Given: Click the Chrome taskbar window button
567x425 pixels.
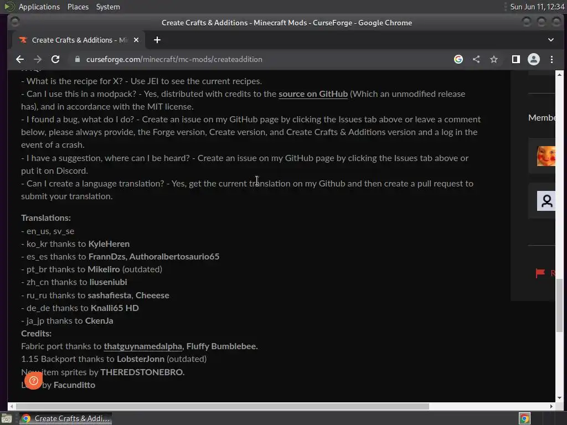Looking at the screenshot, I should (x=65, y=418).
